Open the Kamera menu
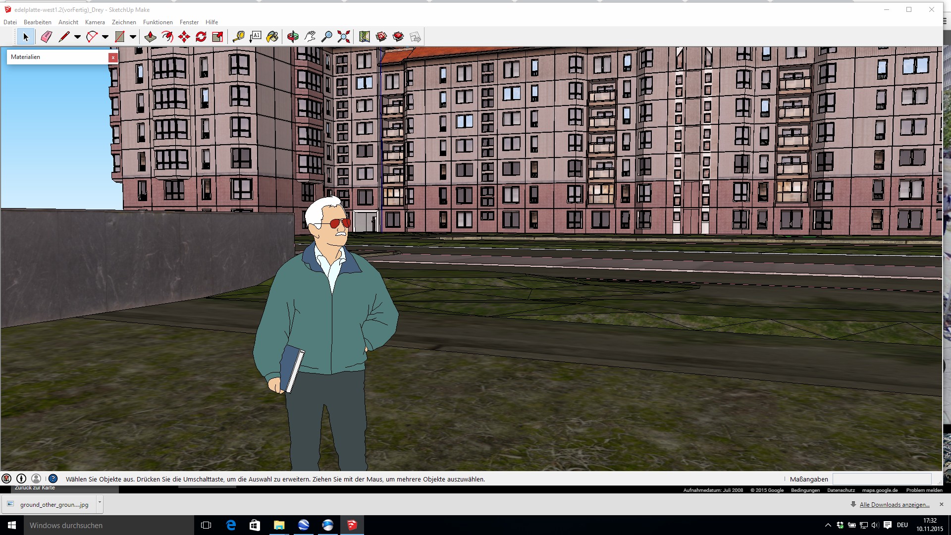The image size is (951, 535). tap(95, 22)
